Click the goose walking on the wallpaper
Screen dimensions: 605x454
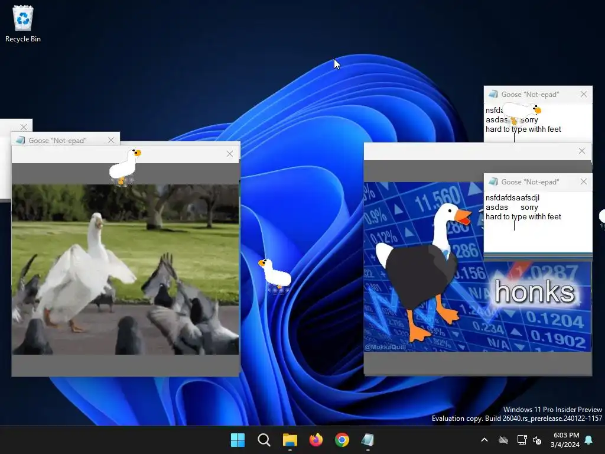click(x=275, y=274)
